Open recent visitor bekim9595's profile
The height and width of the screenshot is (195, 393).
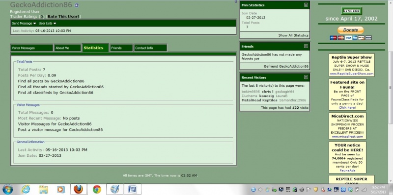[x=251, y=92]
